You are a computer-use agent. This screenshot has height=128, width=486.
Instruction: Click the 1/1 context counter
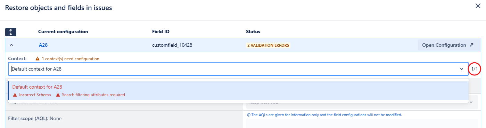click(475, 69)
